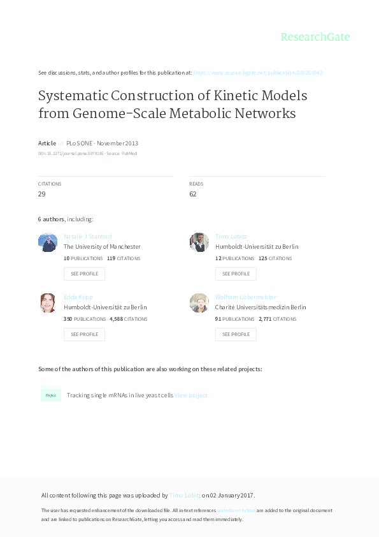Select the publication link at the top
This screenshot has height=537, width=379.
point(259,72)
